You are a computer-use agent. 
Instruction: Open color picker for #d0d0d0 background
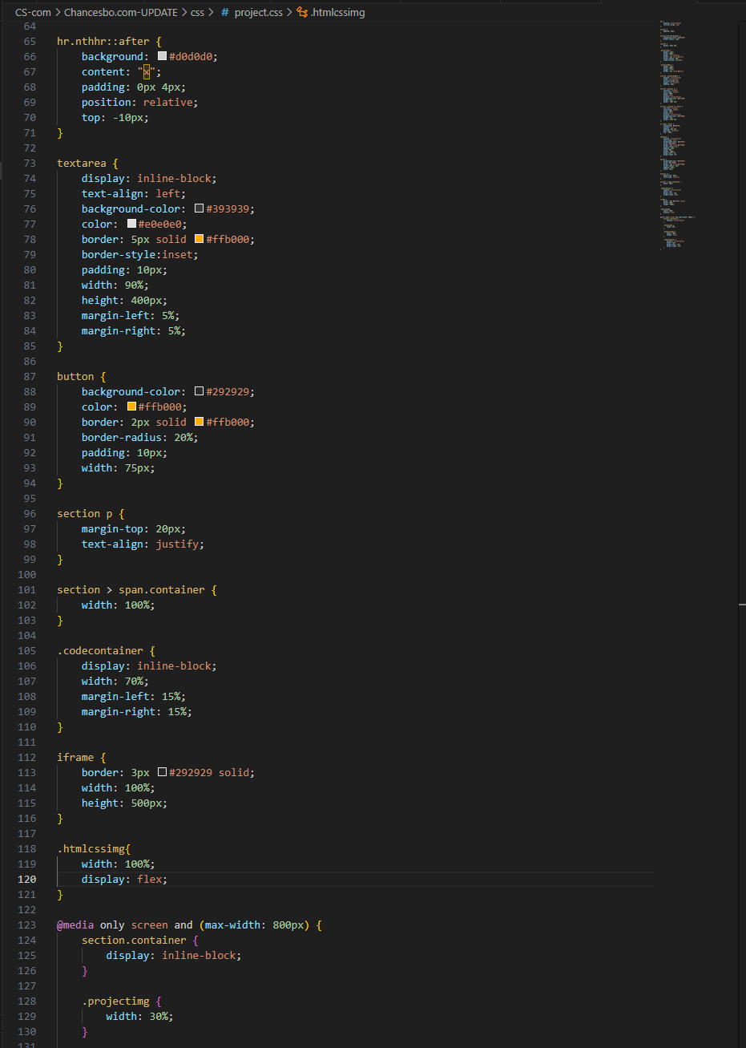(x=163, y=57)
